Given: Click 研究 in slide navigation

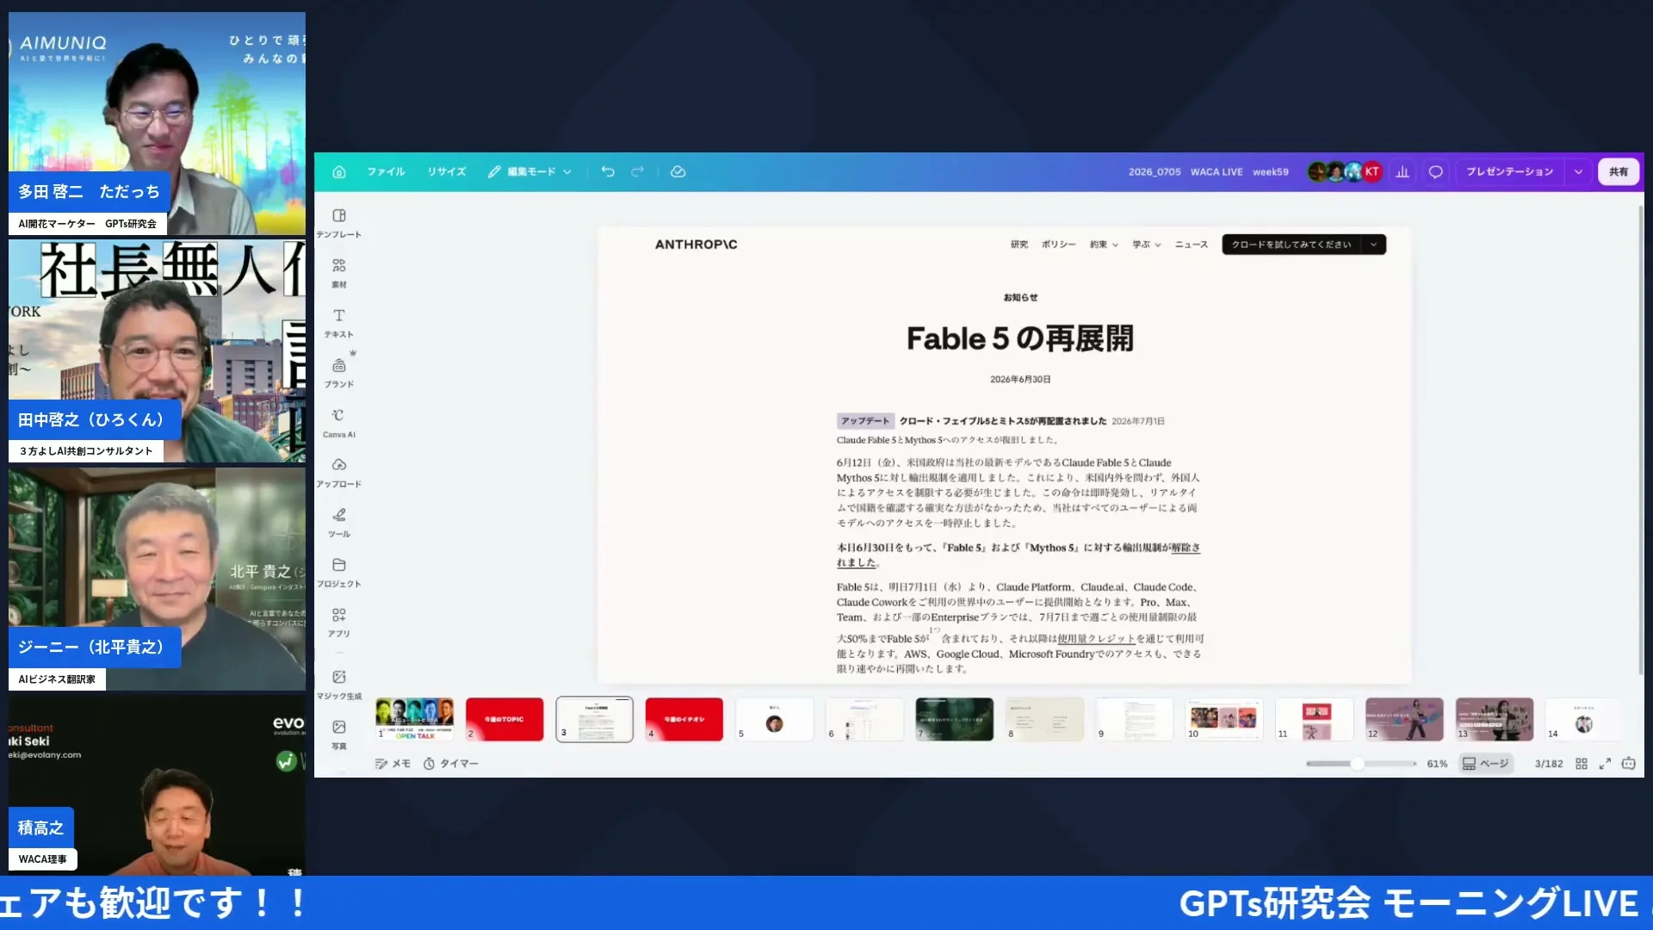Looking at the screenshot, I should click(x=1019, y=245).
